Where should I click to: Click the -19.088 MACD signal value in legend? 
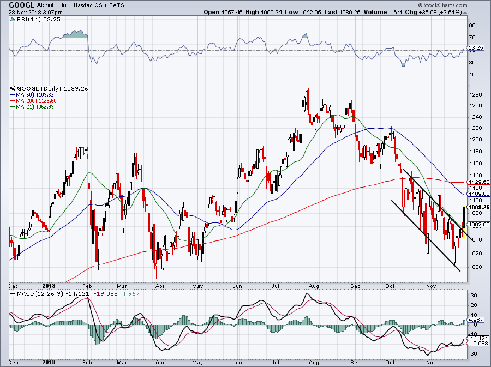[x=105, y=294]
